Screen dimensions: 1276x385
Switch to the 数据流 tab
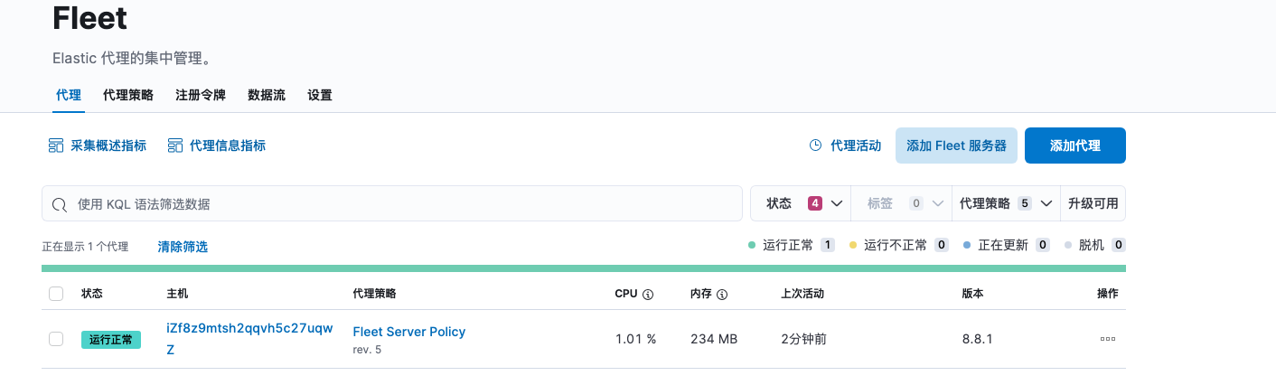(267, 95)
